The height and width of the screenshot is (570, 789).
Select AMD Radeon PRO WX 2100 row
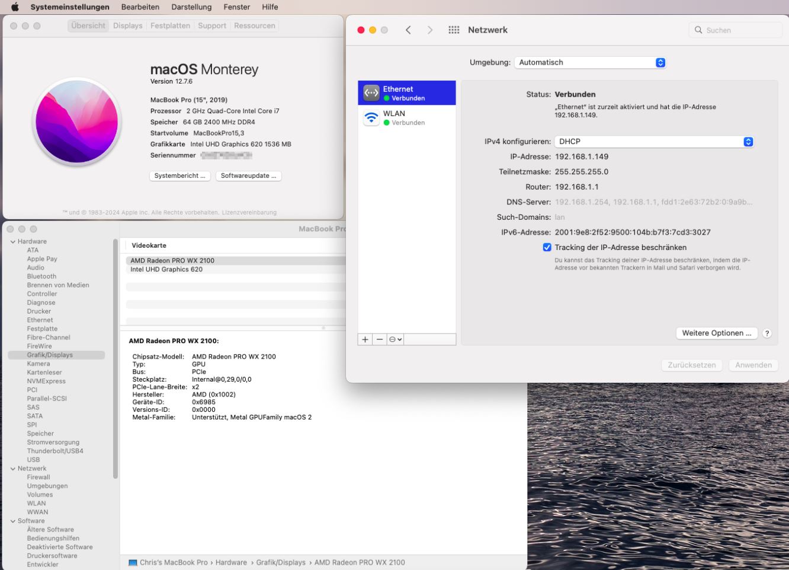pyautogui.click(x=236, y=261)
